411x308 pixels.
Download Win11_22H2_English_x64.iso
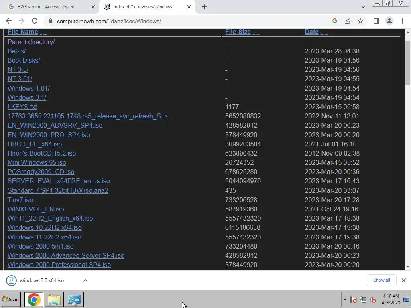point(50,218)
